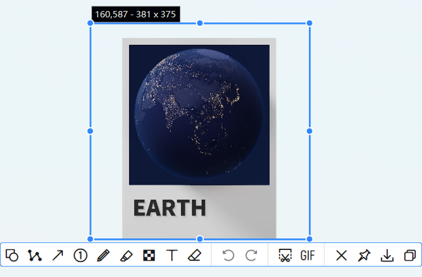This screenshot has height=277, width=422.
Task: Select the pencil tool
Action: 103,255
